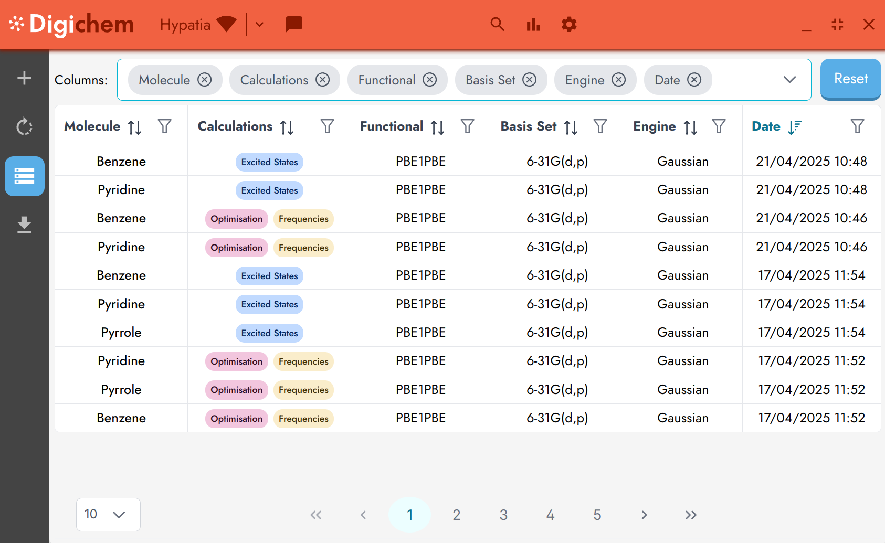This screenshot has width=885, height=543.
Task: Click the Molecule column header text
Action: click(x=92, y=126)
